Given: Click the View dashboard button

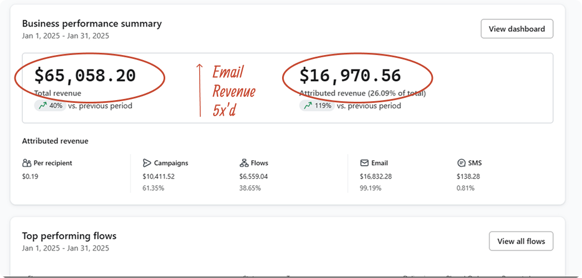Looking at the screenshot, I should point(516,29).
